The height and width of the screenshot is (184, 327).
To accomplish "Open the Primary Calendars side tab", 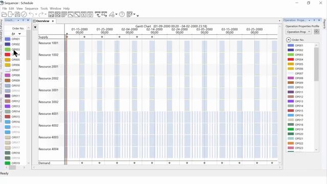I will [1, 30].
